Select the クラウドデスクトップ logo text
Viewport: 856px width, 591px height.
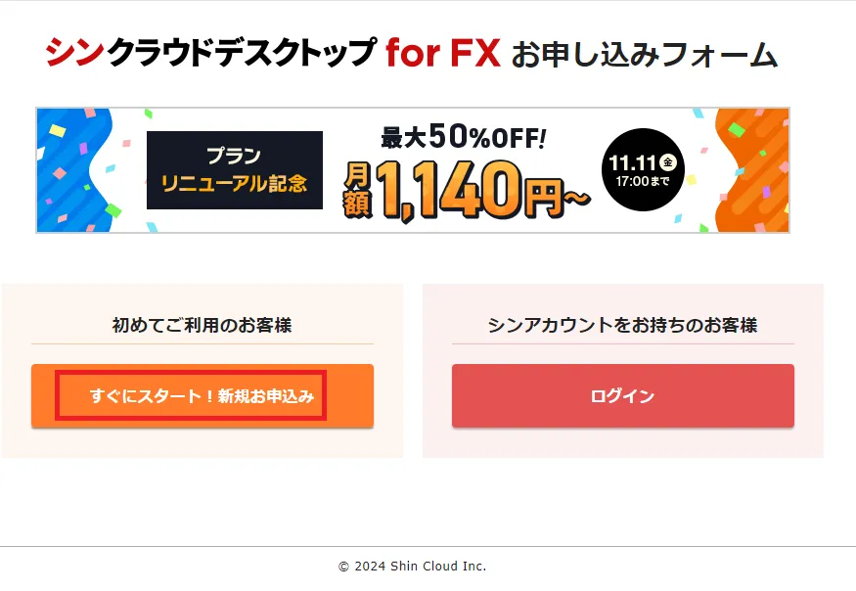coord(240,53)
